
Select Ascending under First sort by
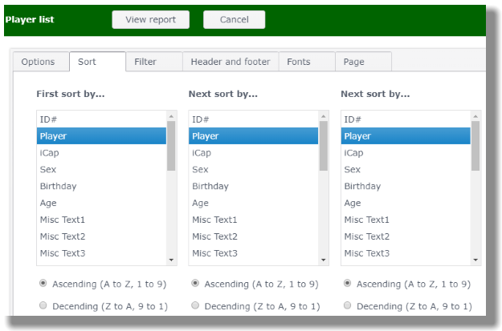(x=43, y=284)
